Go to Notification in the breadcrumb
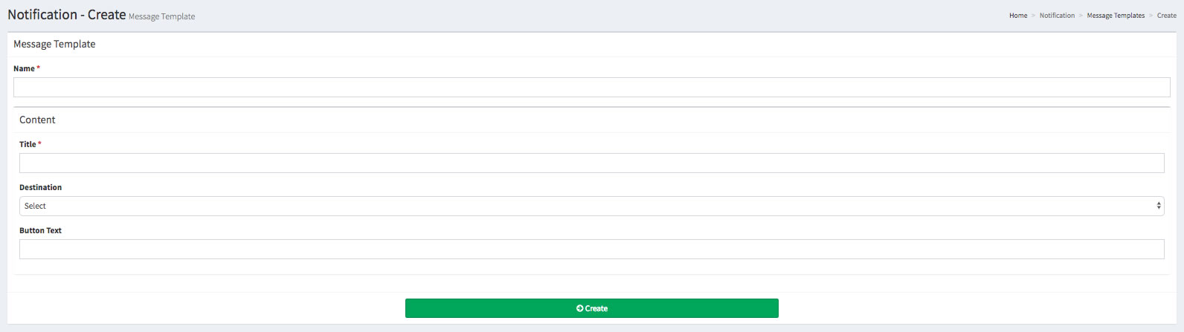 click(1057, 16)
